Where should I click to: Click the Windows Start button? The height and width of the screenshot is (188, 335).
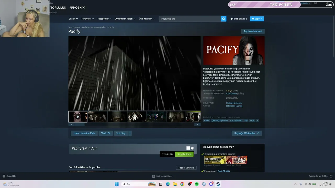click(117, 184)
